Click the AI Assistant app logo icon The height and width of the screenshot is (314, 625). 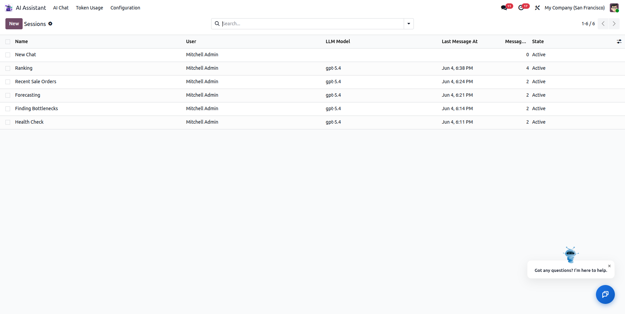point(9,8)
